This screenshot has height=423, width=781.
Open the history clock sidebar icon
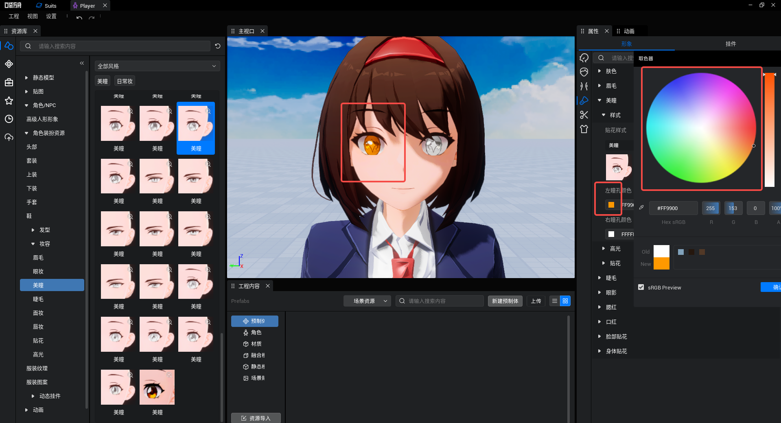9,119
